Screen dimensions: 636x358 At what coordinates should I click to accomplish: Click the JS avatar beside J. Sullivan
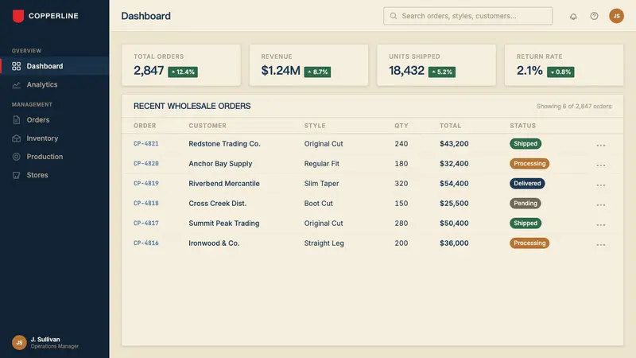point(19,343)
